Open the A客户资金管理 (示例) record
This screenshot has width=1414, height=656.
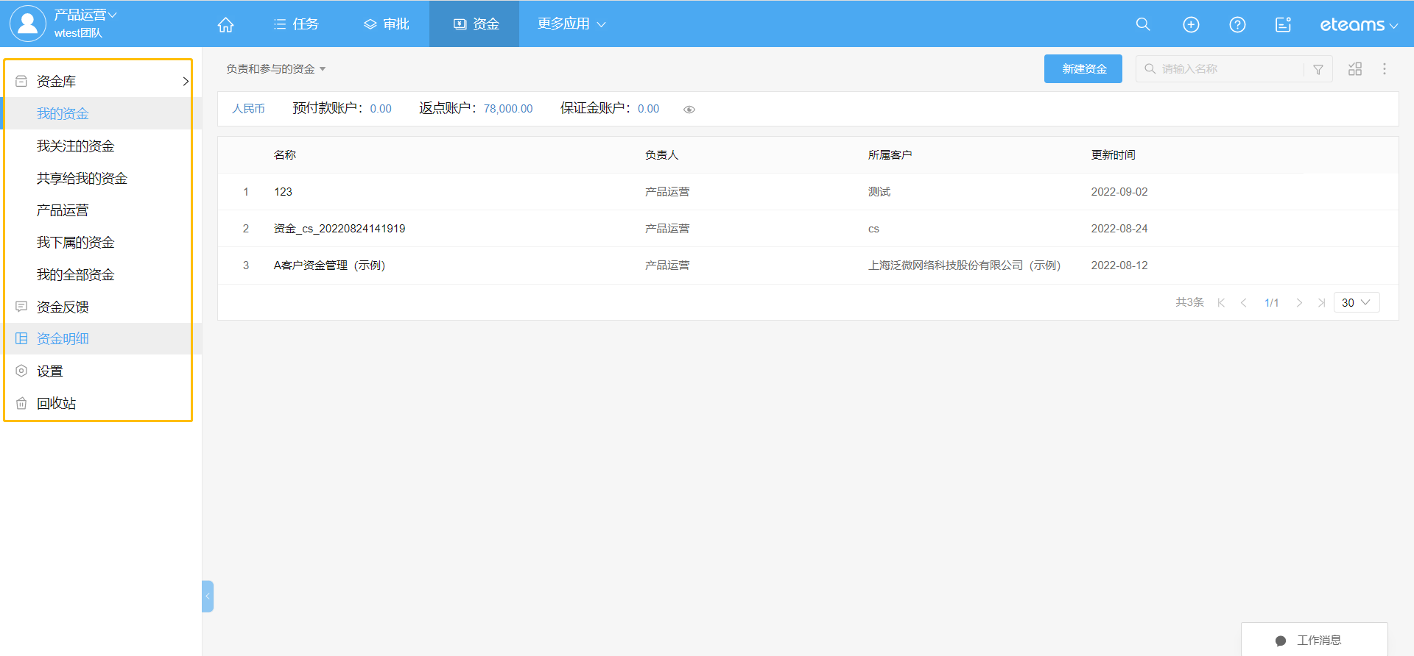click(329, 265)
